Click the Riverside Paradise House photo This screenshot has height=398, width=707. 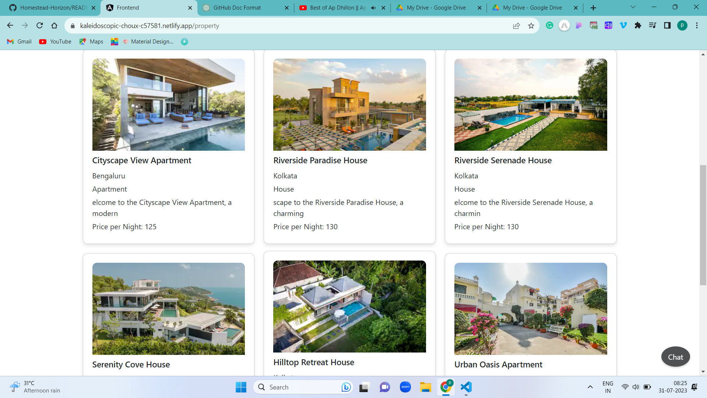349,105
